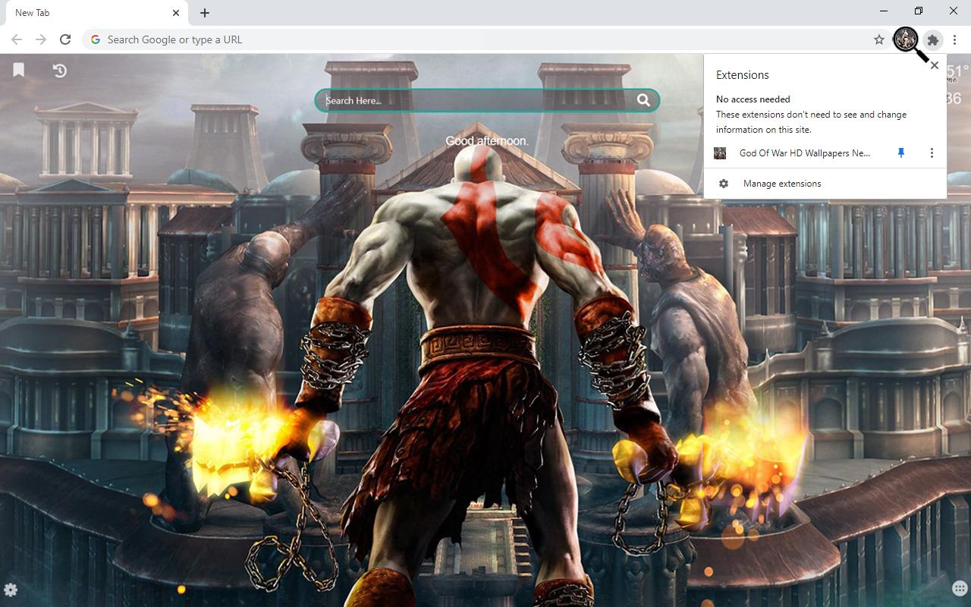
Task: Open a new tab with plus button
Action: tap(205, 13)
